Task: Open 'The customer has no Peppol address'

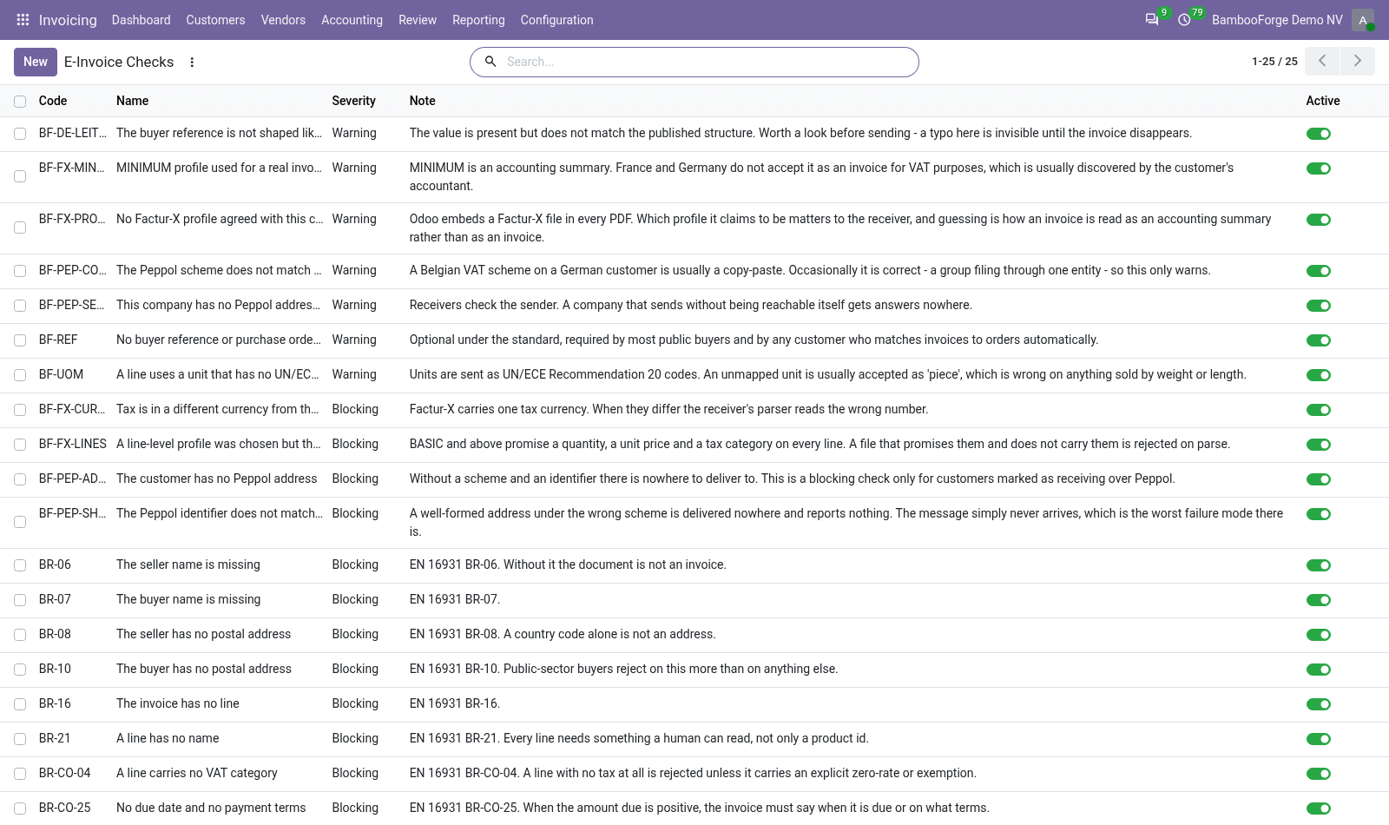Action: [217, 478]
